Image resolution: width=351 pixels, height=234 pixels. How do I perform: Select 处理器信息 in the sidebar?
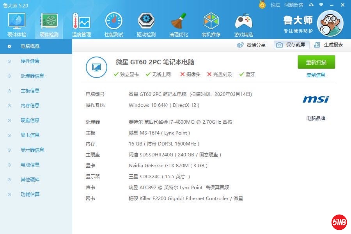[x=32, y=76]
